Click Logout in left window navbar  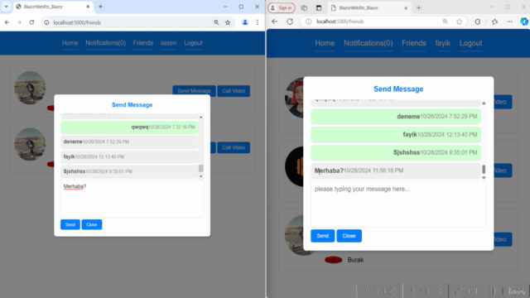(193, 43)
